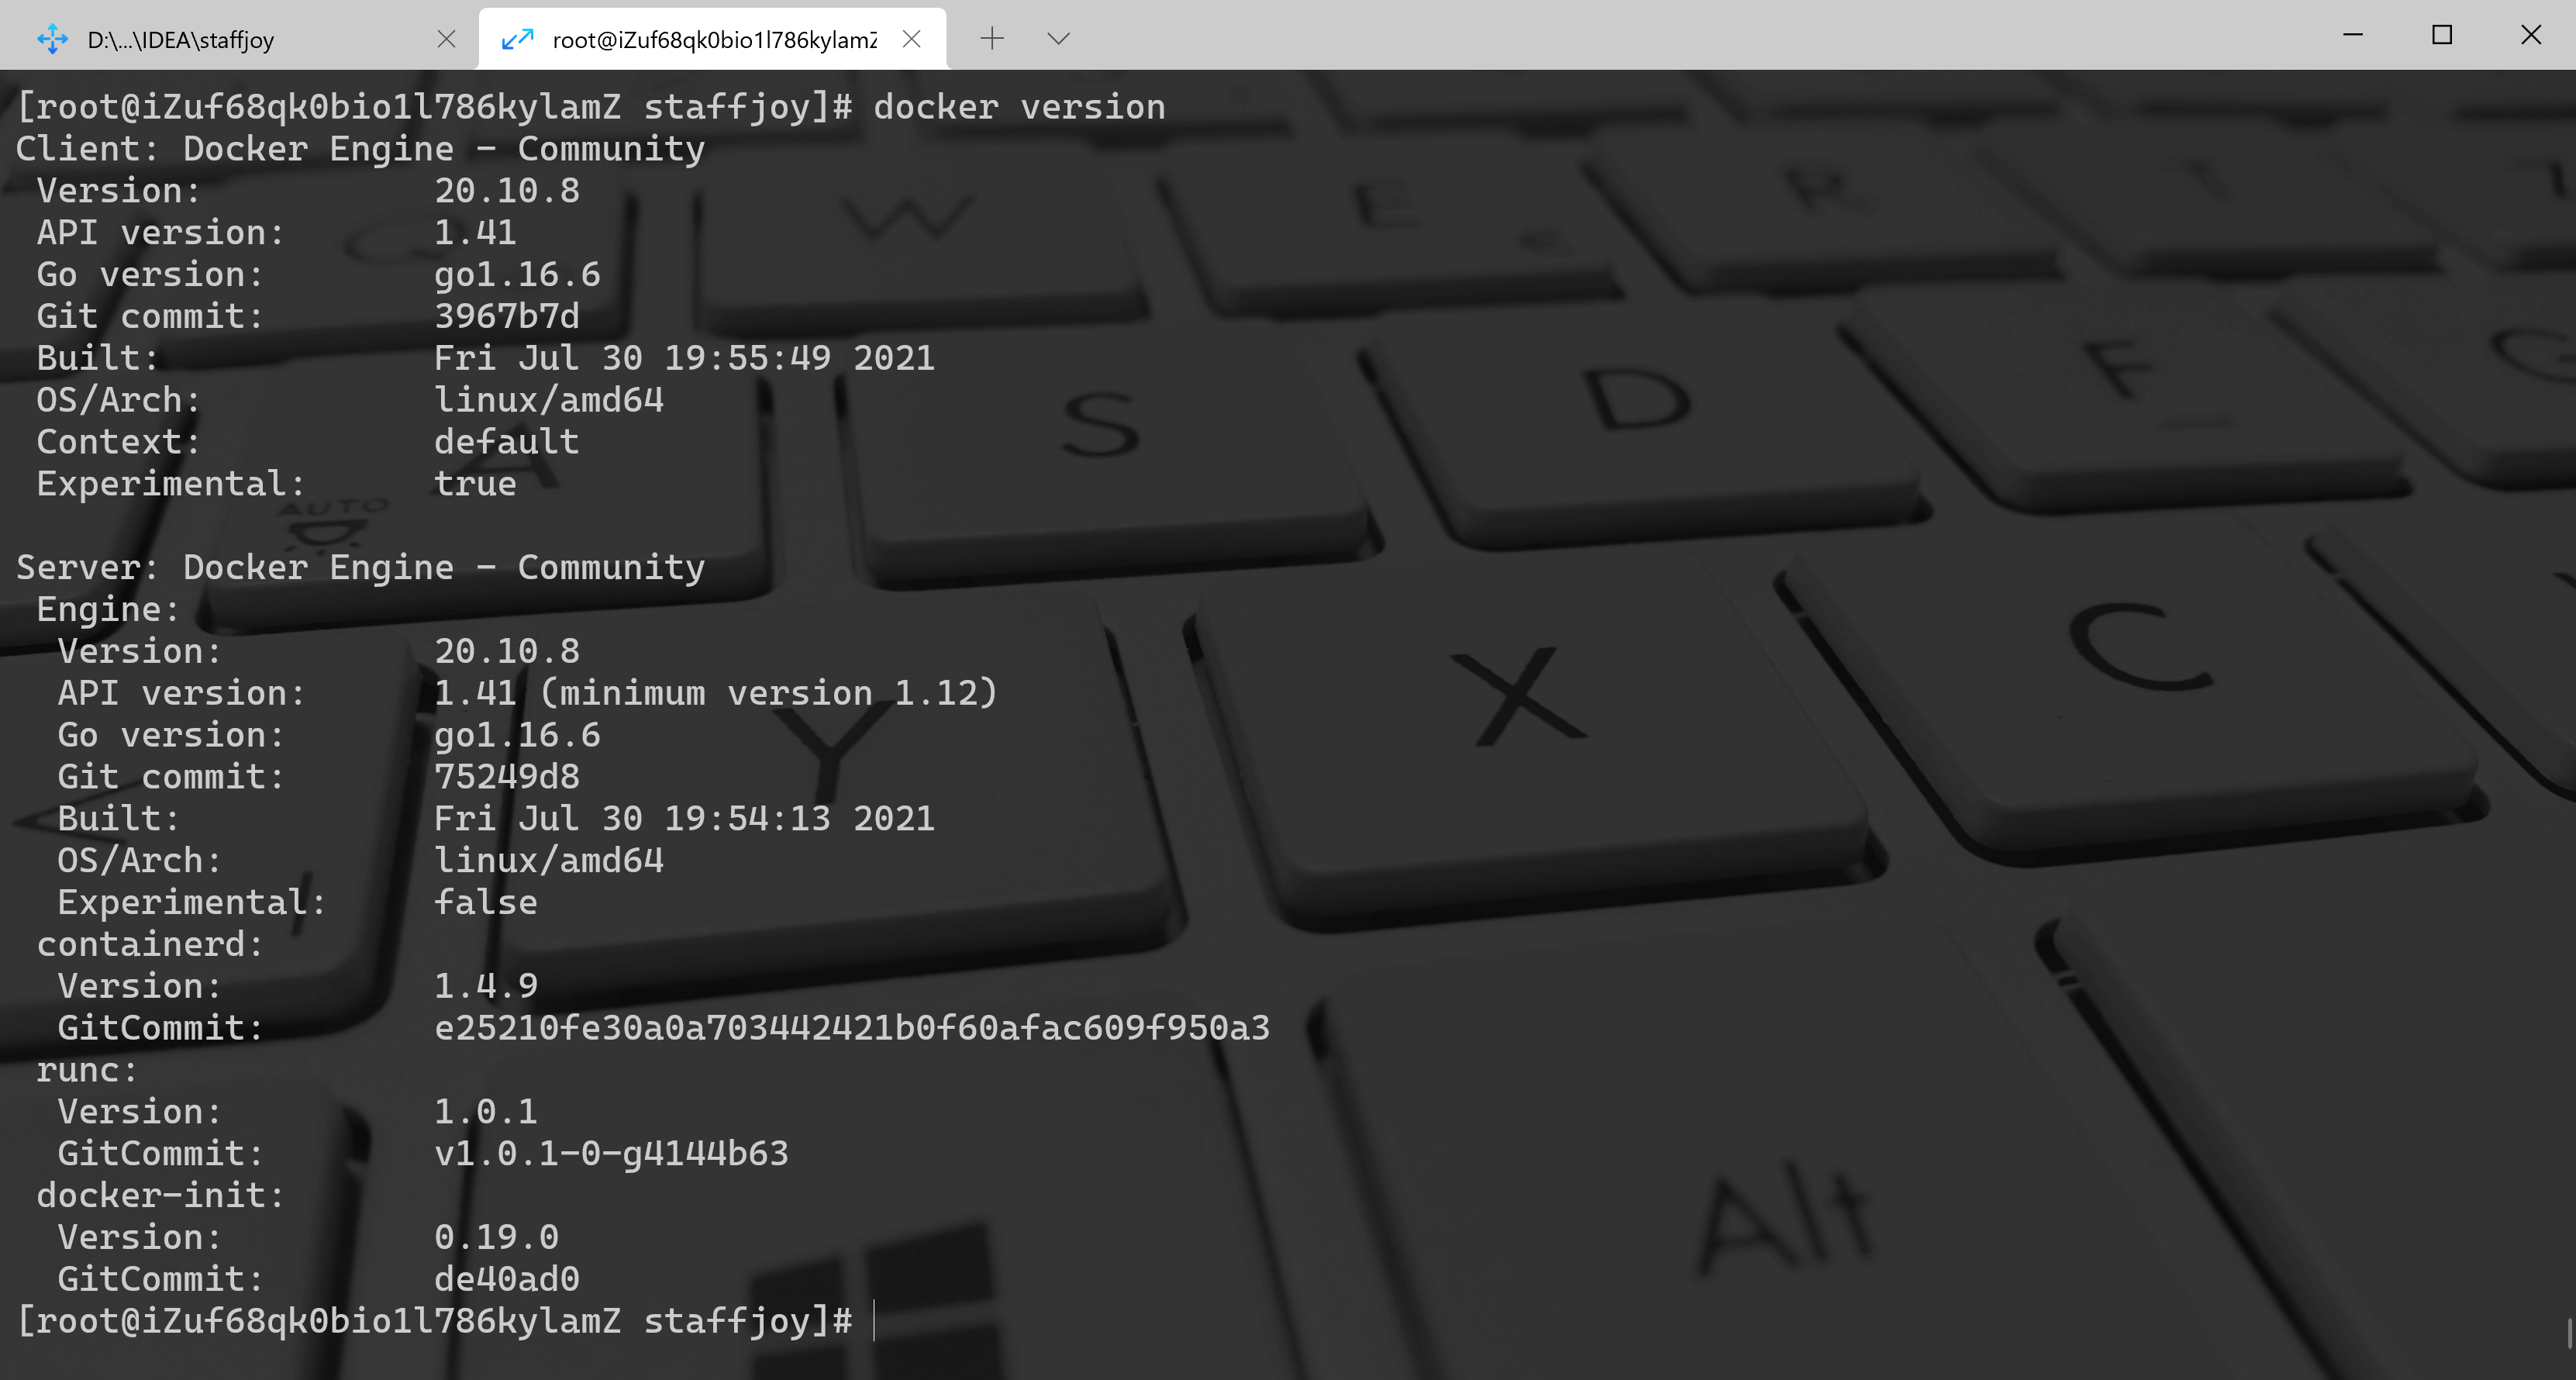
Task: Click the four-arrow icon on the staffjoy tab
Action: [52, 39]
